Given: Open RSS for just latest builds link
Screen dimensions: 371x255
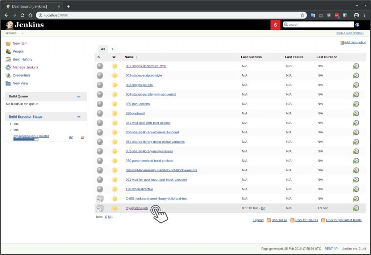Looking at the screenshot, I should (343, 220).
